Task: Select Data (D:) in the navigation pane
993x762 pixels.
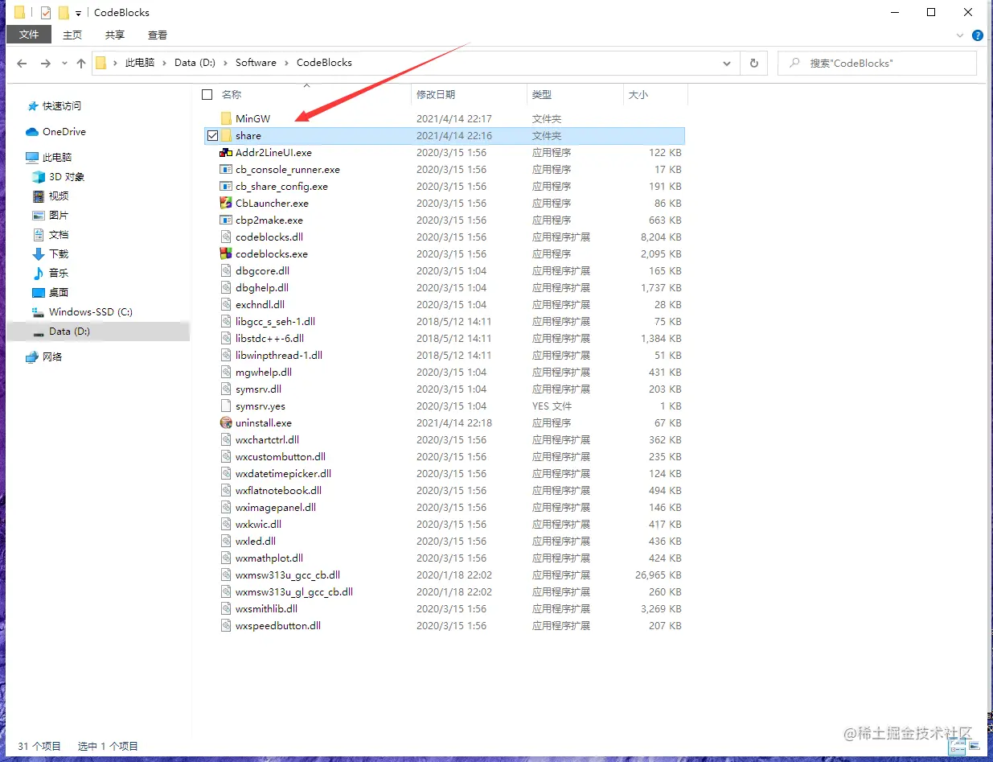Action: [97, 332]
